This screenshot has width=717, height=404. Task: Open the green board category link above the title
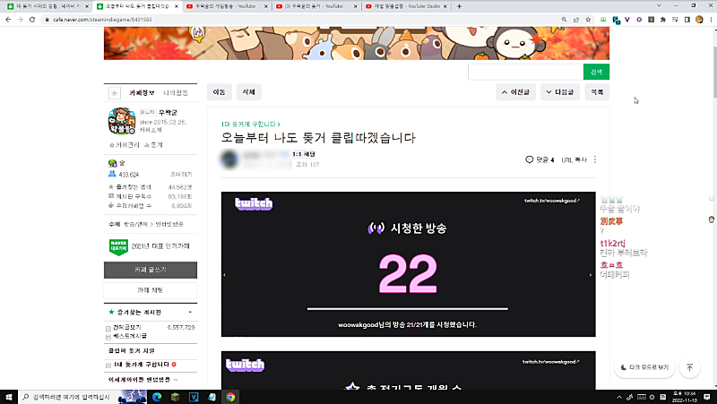251,125
